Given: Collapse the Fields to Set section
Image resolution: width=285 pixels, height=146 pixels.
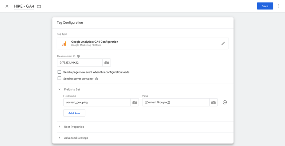Looking at the screenshot, I should [x=59, y=89].
